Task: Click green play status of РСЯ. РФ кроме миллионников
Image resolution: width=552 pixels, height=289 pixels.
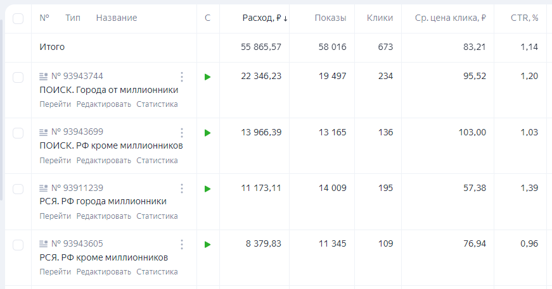Action: 208,244
